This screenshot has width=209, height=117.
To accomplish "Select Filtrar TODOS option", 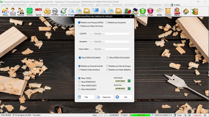I will point(79,78).
